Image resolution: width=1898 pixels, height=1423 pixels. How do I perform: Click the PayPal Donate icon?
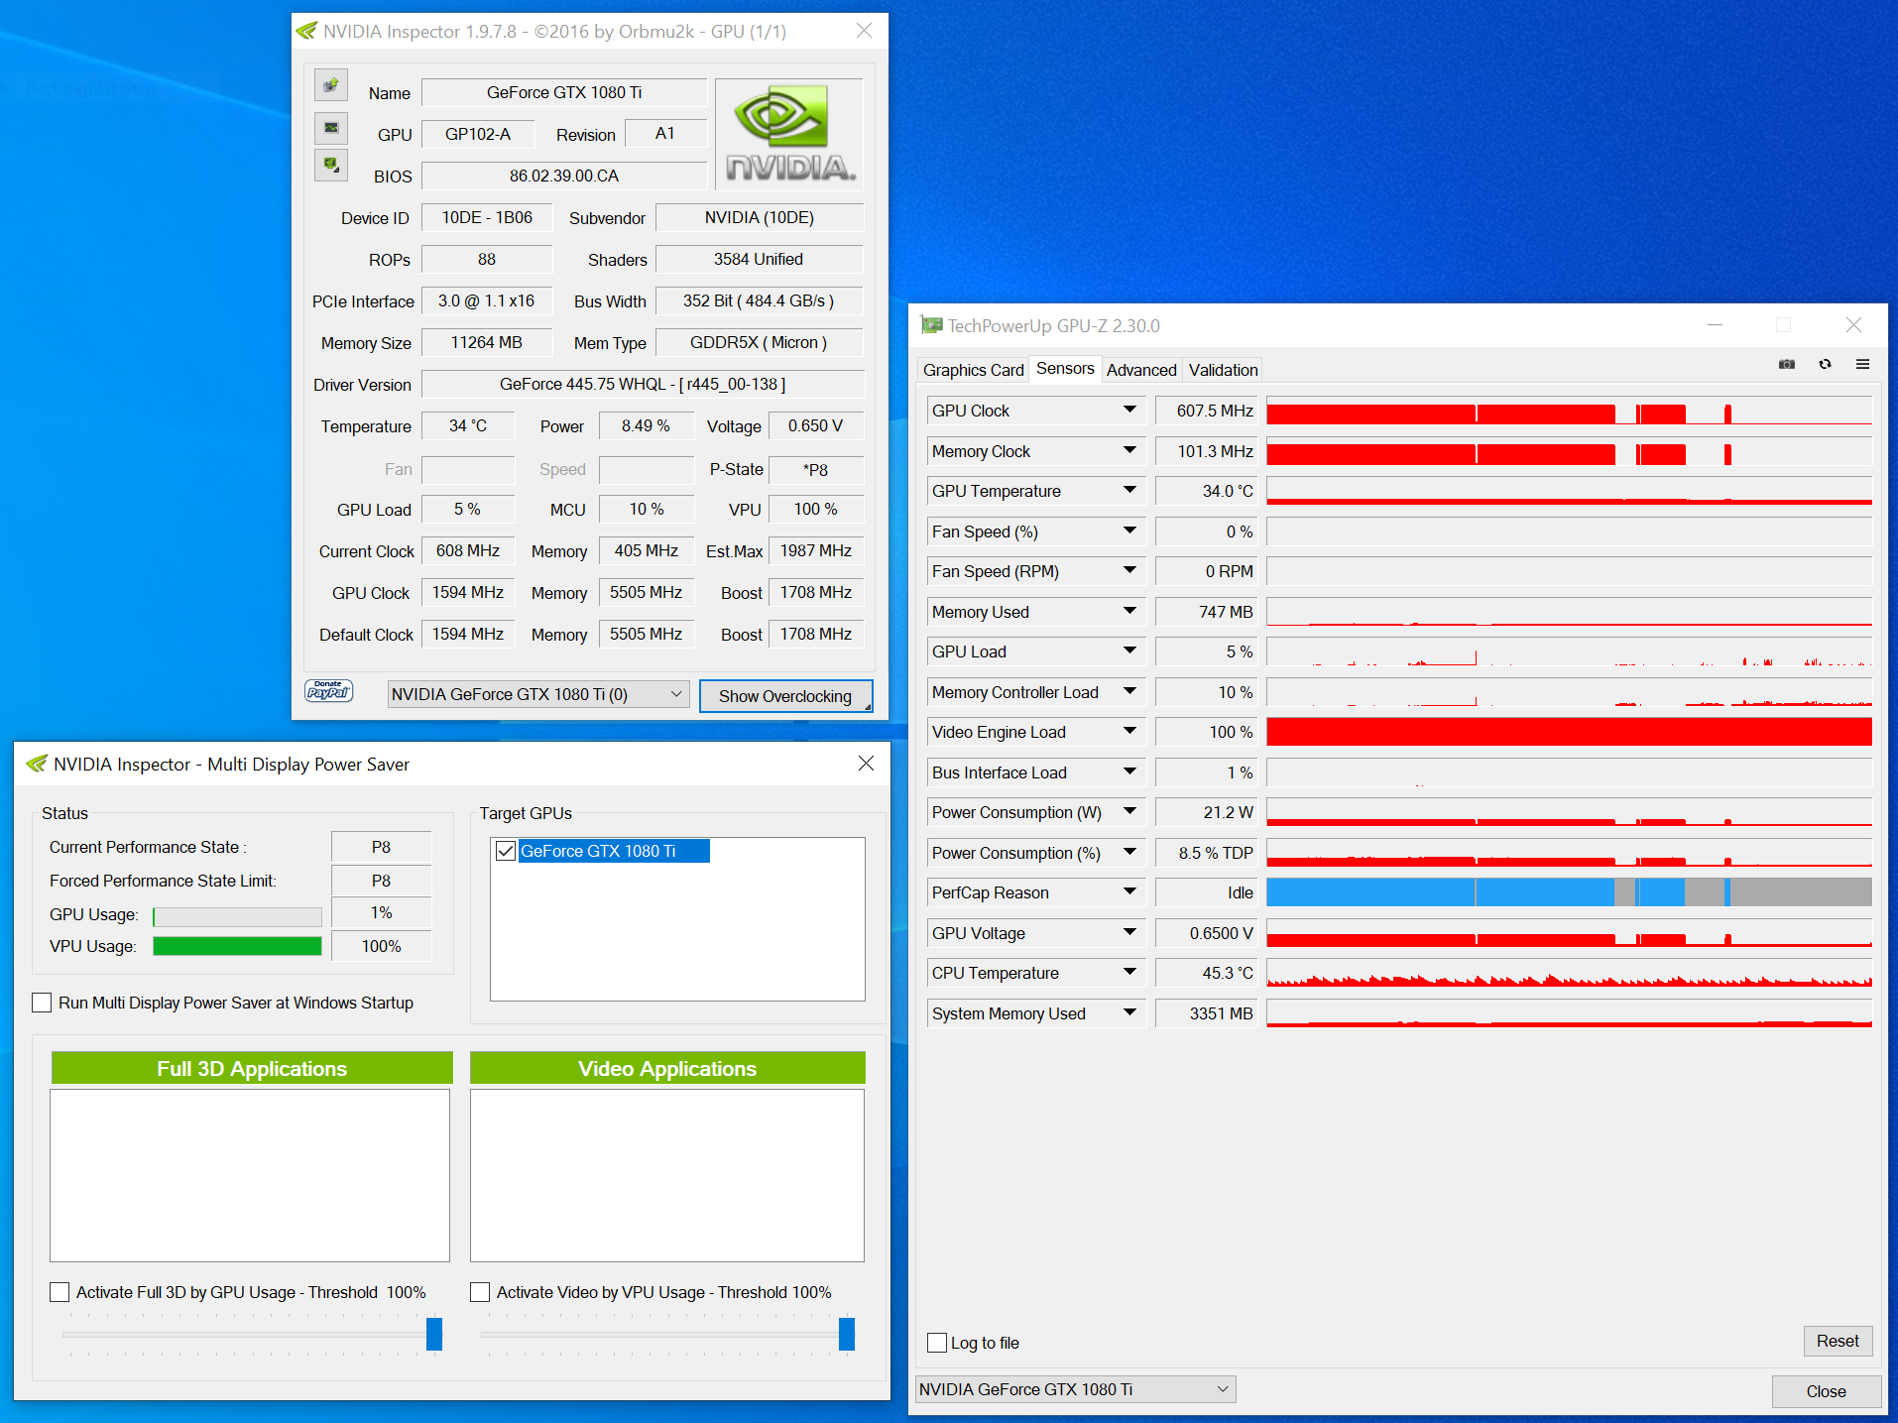pyautogui.click(x=328, y=690)
